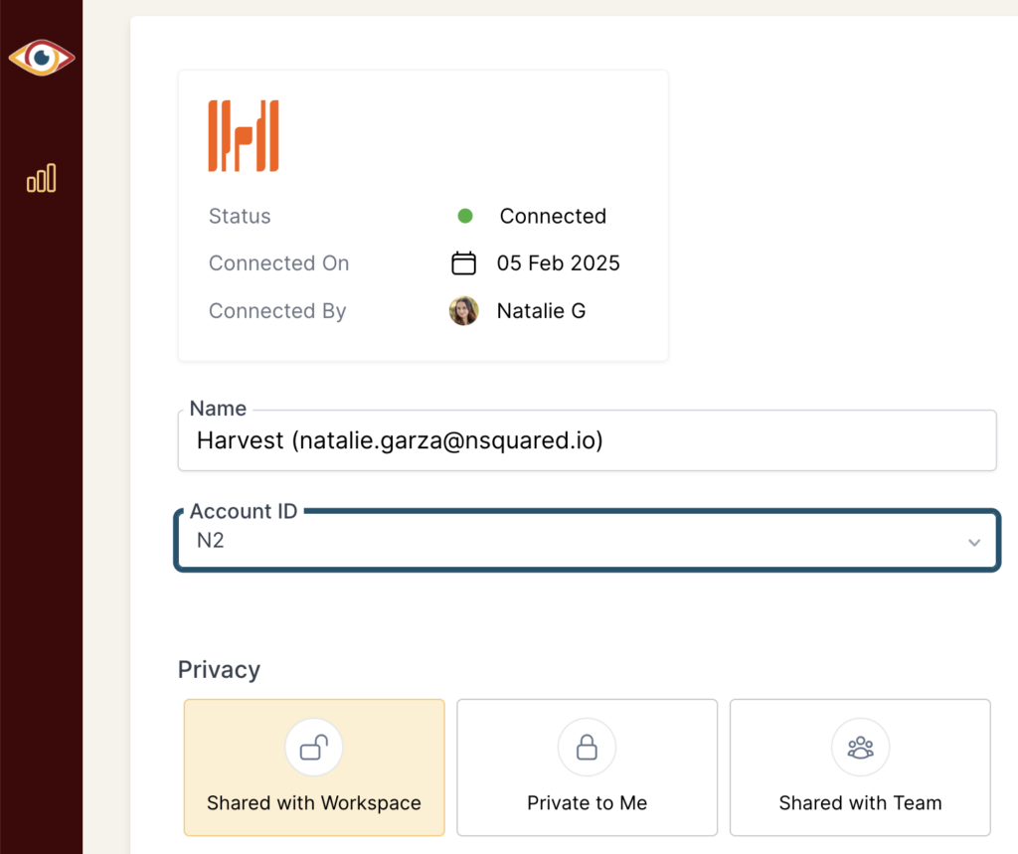
Task: Click the green Connected status dot
Action: coord(464,216)
